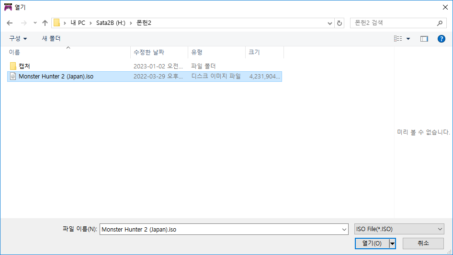Click '몬헌2' breadcrumb in address bar
Image resolution: width=453 pixels, height=255 pixels.
click(x=144, y=23)
